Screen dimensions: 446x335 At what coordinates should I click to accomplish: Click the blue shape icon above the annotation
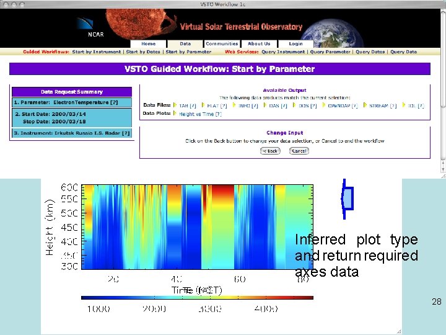(x=347, y=199)
